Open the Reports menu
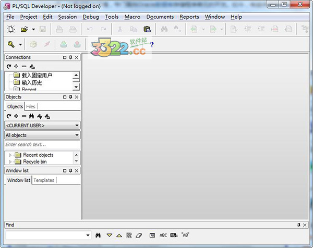 point(189,17)
